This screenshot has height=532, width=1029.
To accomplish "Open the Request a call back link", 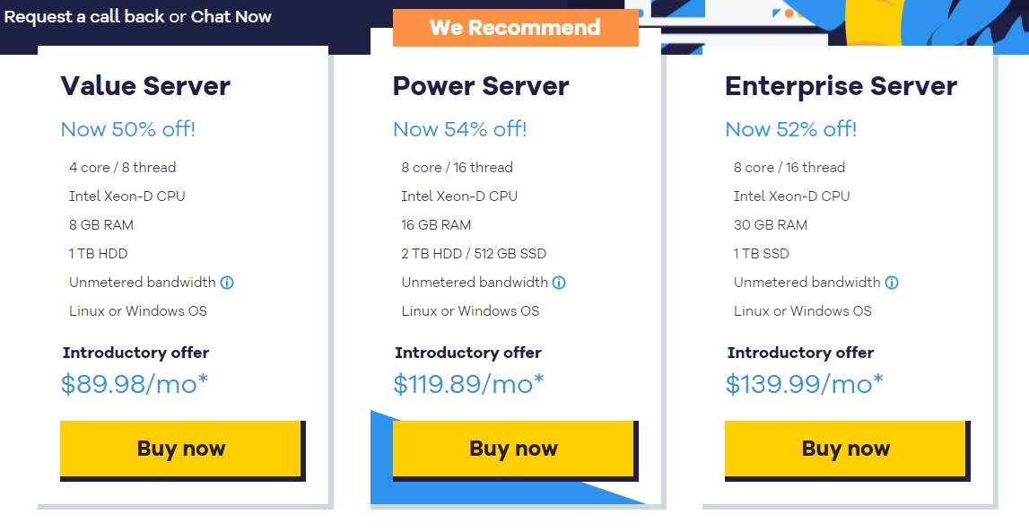I will pyautogui.click(x=83, y=16).
